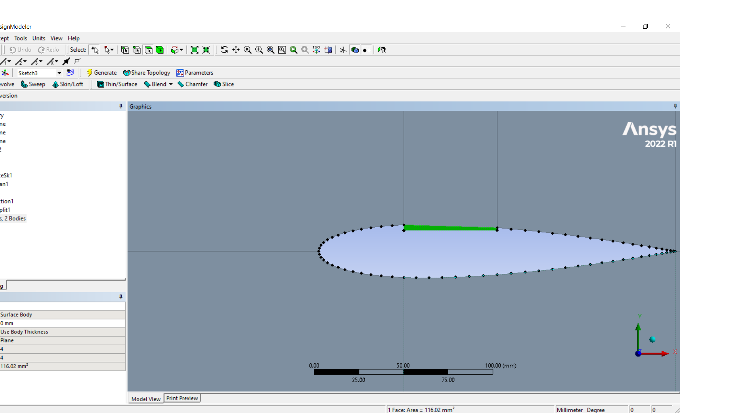Viewport: 735px width, 413px height.
Task: Click the red X axis of the triad
Action: click(655, 353)
